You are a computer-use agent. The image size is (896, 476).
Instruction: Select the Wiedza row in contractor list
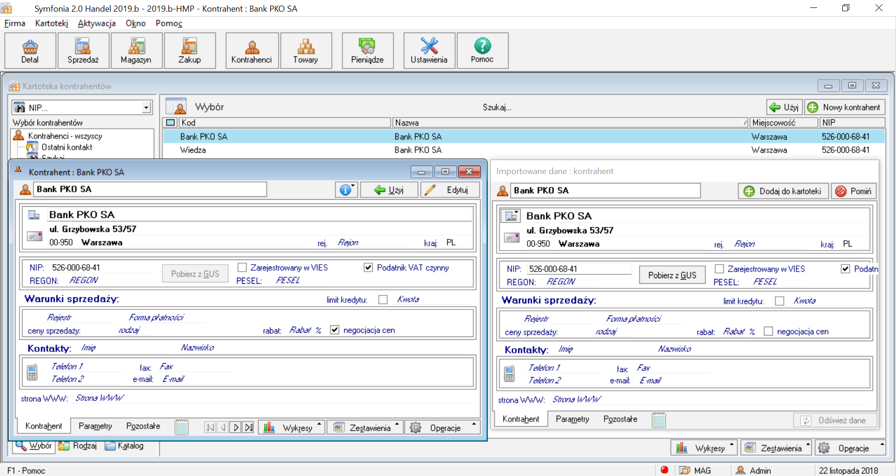click(x=523, y=150)
